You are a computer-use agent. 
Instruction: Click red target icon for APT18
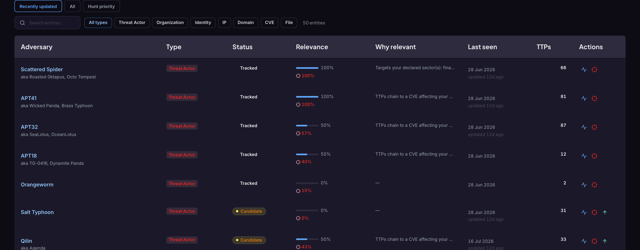pyautogui.click(x=594, y=156)
